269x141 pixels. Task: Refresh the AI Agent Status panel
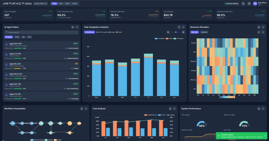[73, 27]
